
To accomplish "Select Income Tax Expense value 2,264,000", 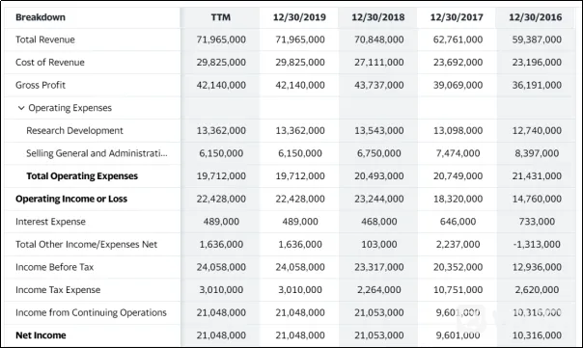I will click(x=379, y=290).
